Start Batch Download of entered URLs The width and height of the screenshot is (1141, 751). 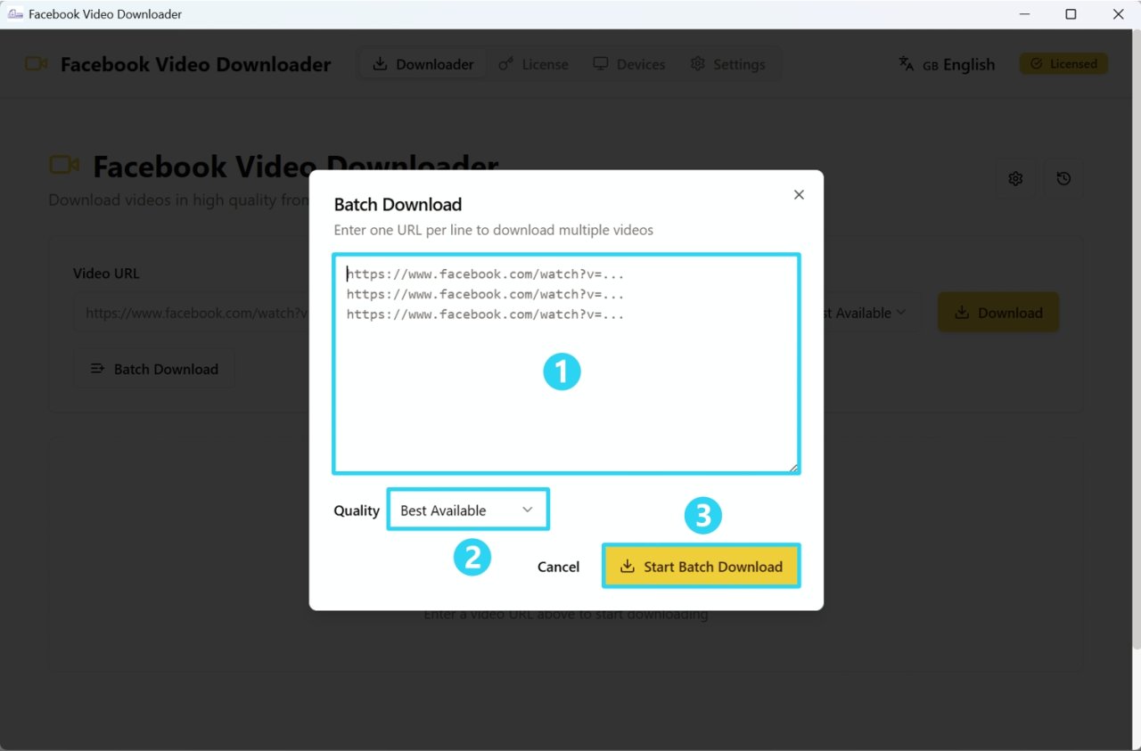click(702, 566)
